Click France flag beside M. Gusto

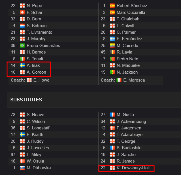point(112,115)
